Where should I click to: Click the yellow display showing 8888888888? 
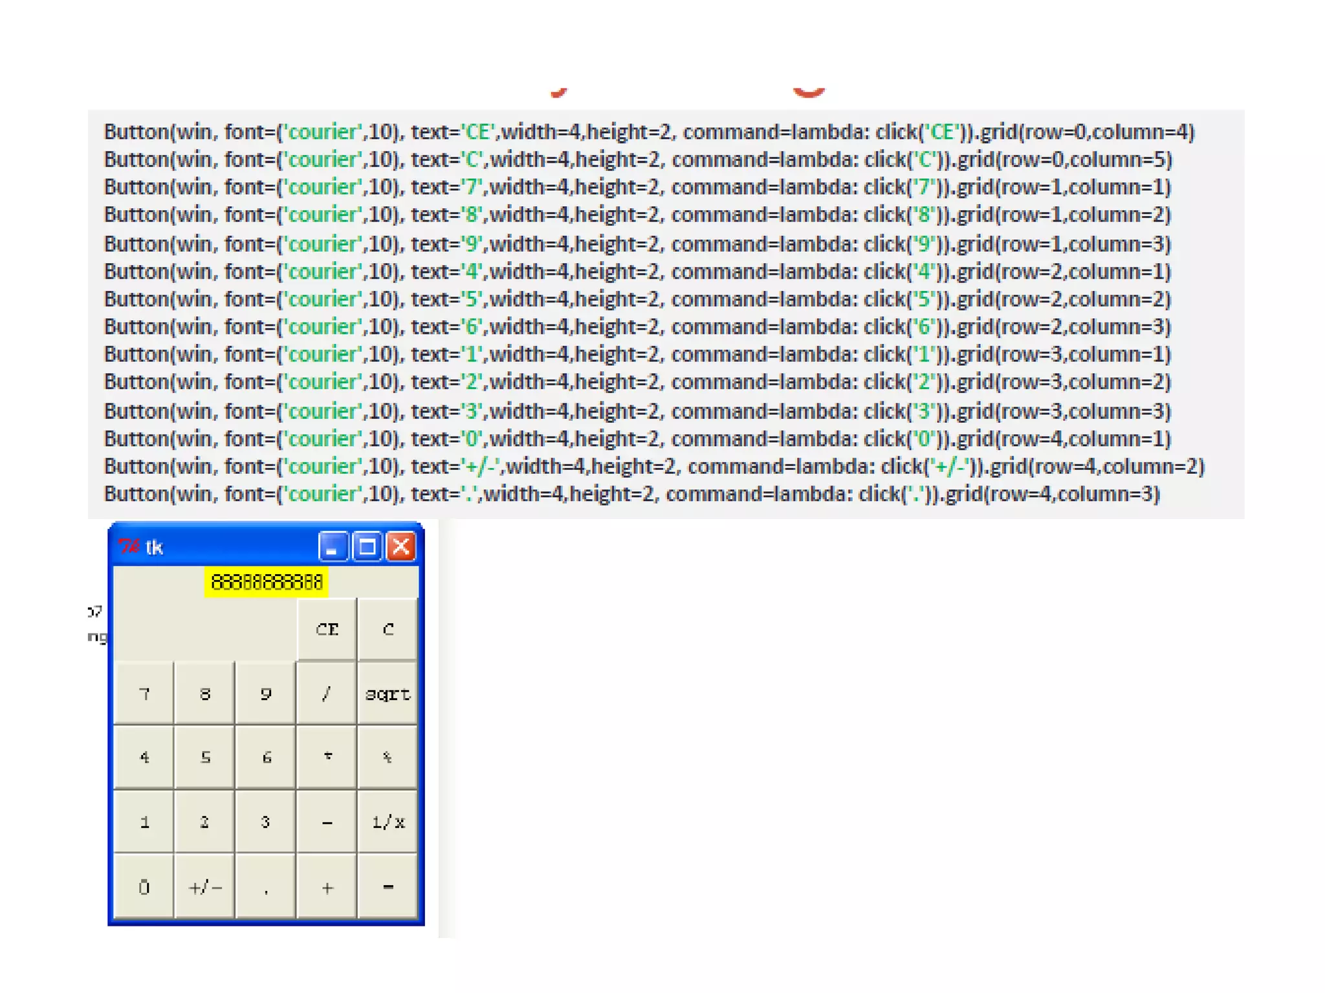click(x=266, y=582)
